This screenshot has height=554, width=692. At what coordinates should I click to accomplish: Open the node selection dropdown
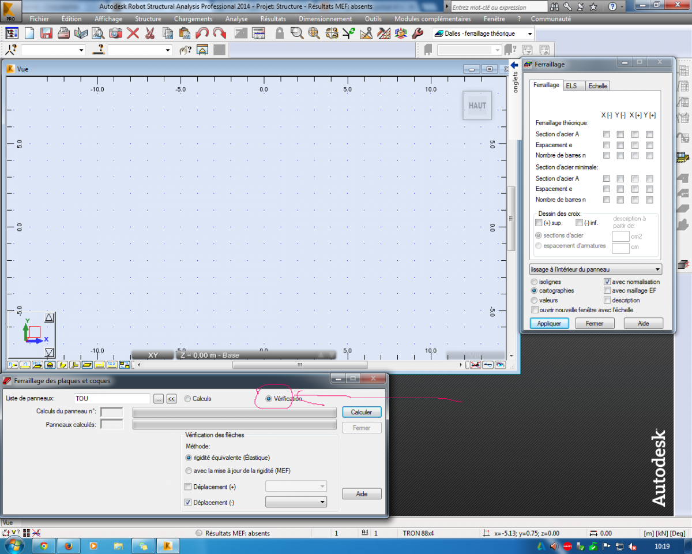(53, 50)
